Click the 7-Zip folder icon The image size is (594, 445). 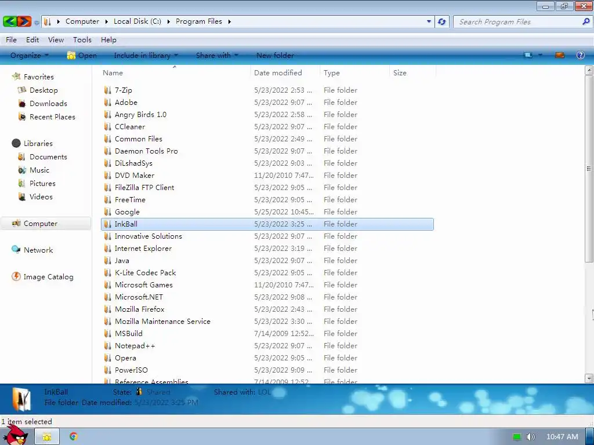[x=107, y=90]
